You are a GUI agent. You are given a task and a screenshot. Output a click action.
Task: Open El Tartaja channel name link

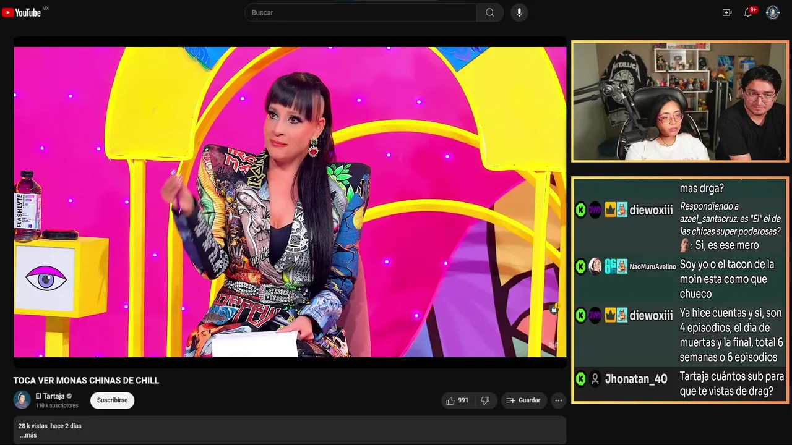[49, 396]
